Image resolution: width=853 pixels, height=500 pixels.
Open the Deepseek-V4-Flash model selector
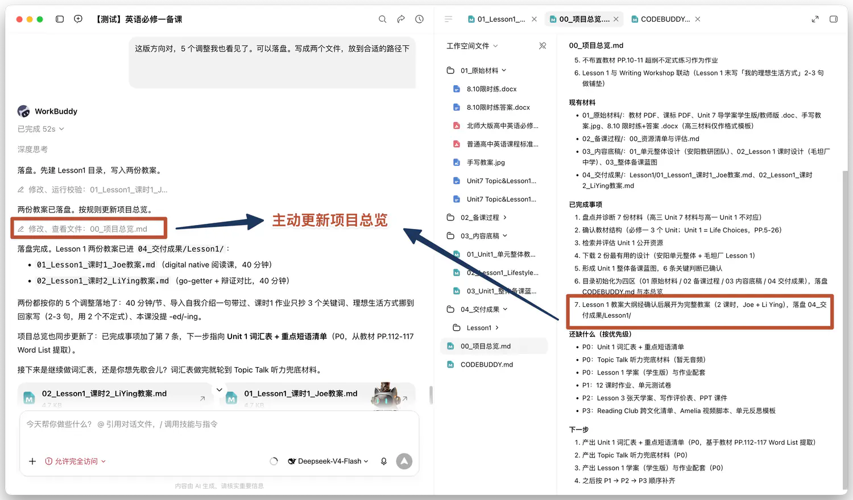tap(328, 461)
